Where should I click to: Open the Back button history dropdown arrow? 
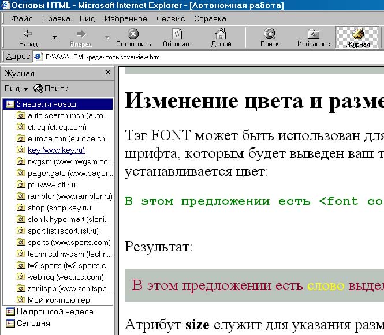click(x=55, y=37)
